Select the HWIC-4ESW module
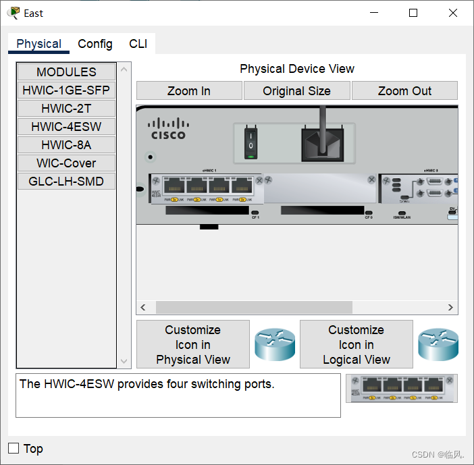Image resolution: width=474 pixels, height=465 pixels. coord(66,126)
